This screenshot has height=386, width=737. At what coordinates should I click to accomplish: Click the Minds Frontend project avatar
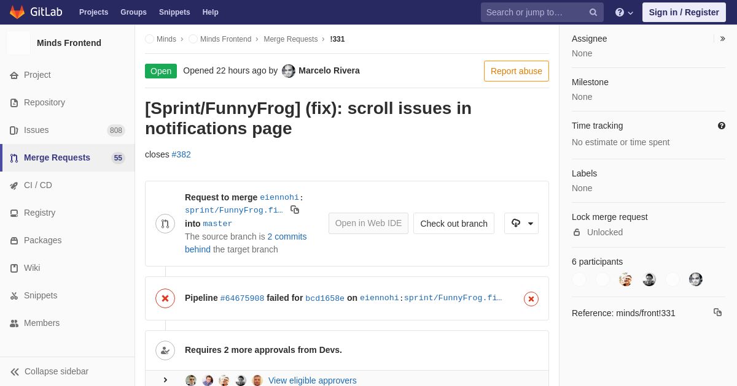pos(18,43)
